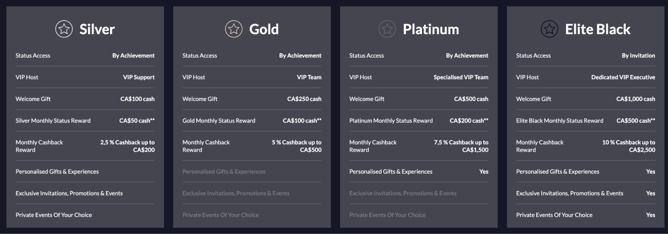Click the Gold Monthly Status Reward label

click(x=219, y=121)
